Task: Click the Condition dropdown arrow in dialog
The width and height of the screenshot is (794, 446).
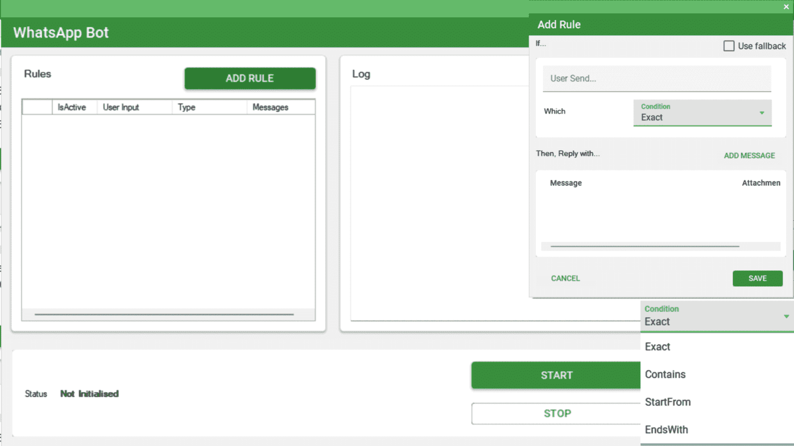Action: coord(762,113)
